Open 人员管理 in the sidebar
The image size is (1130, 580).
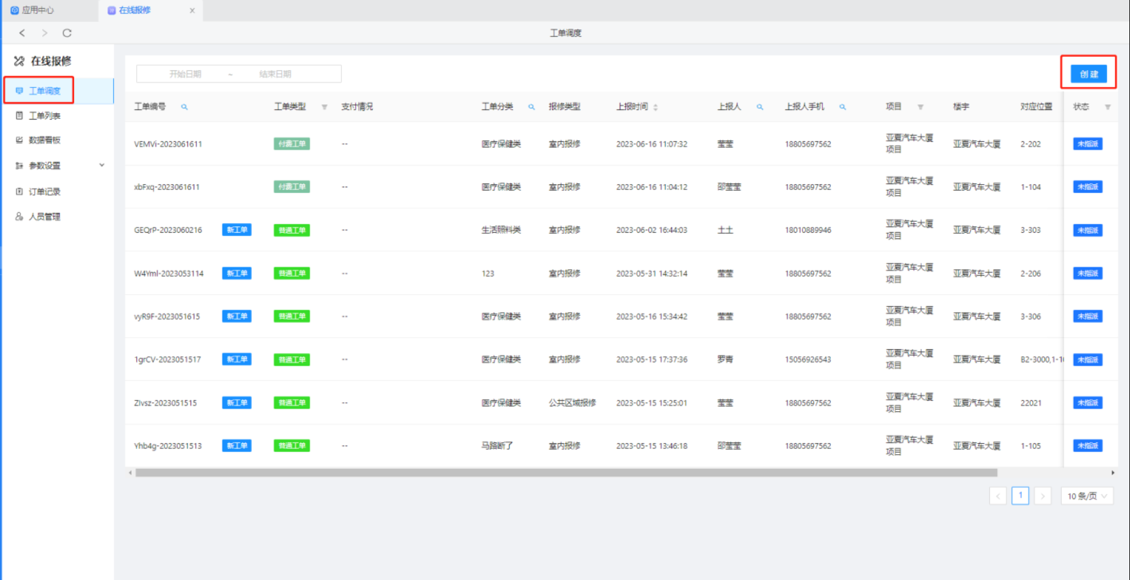pyautogui.click(x=44, y=217)
